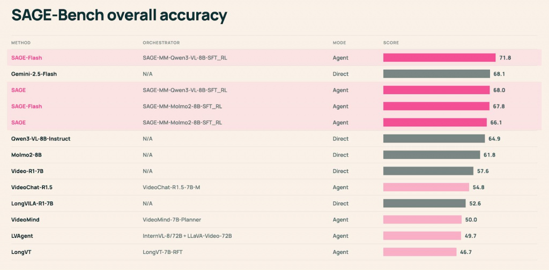Select the ORCHESTRATOR column header

coord(161,42)
